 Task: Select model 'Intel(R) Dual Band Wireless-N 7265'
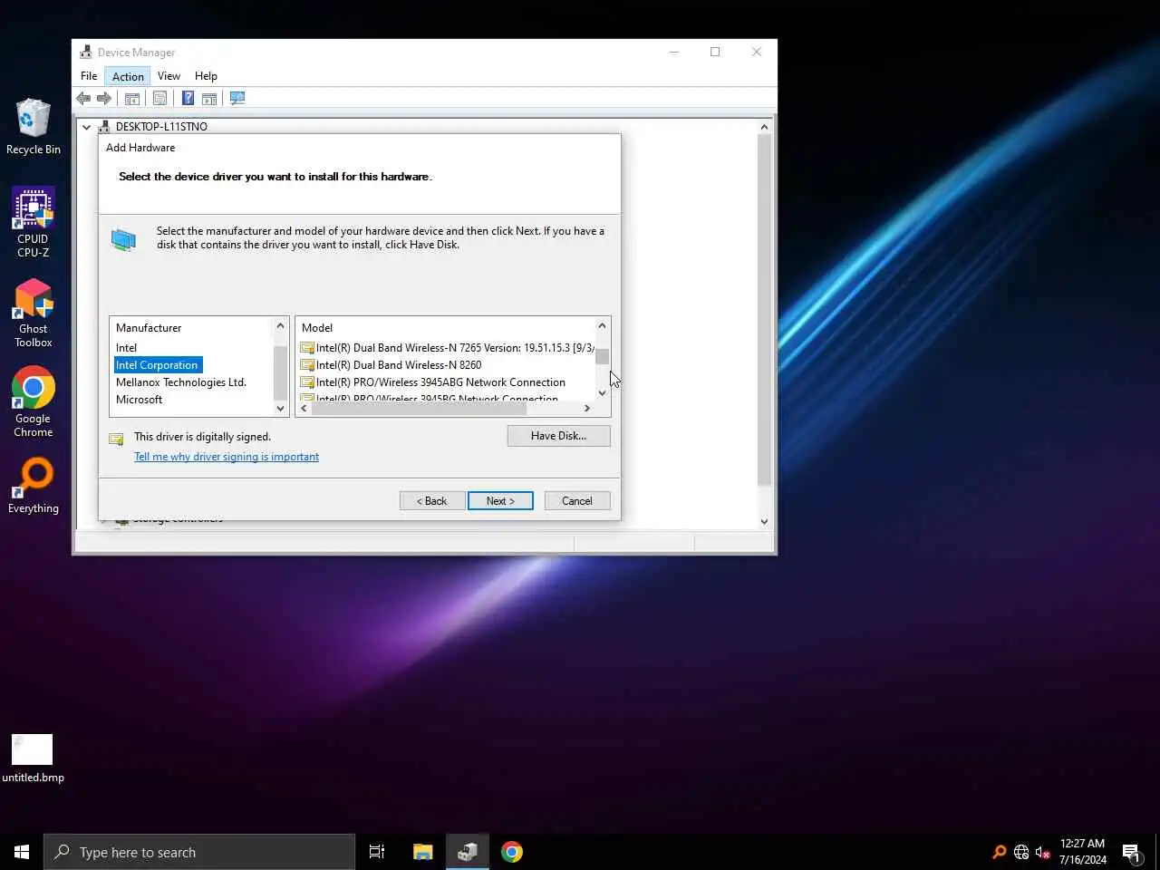click(447, 348)
